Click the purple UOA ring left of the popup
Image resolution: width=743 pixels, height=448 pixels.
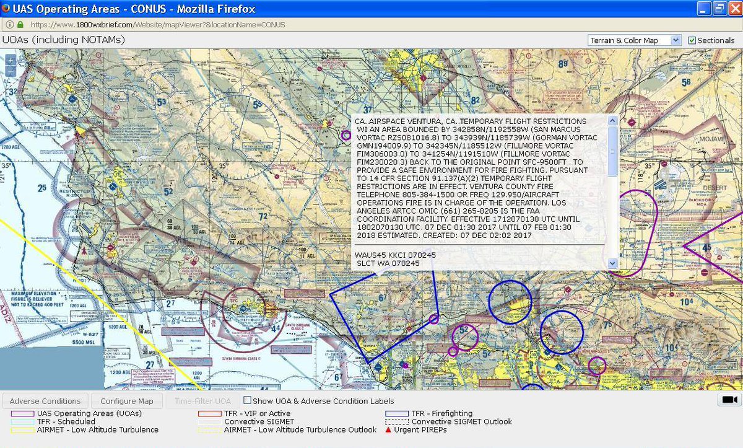point(346,134)
